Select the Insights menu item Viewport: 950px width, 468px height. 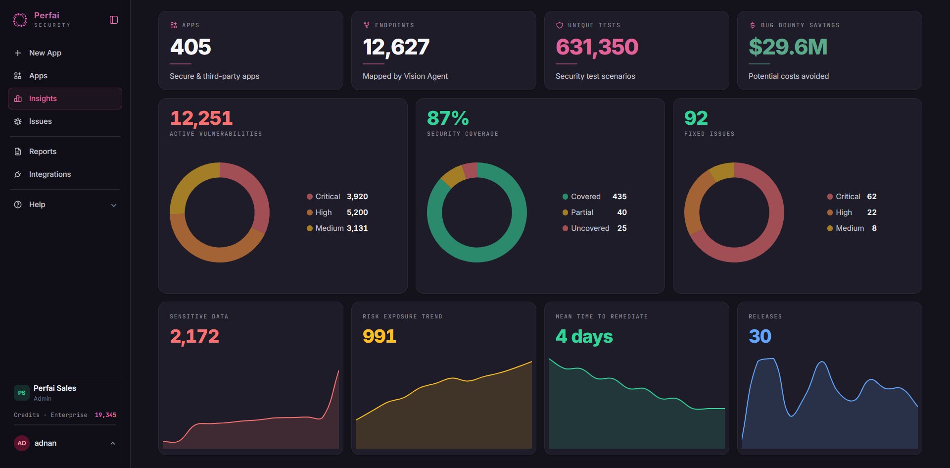tap(65, 99)
